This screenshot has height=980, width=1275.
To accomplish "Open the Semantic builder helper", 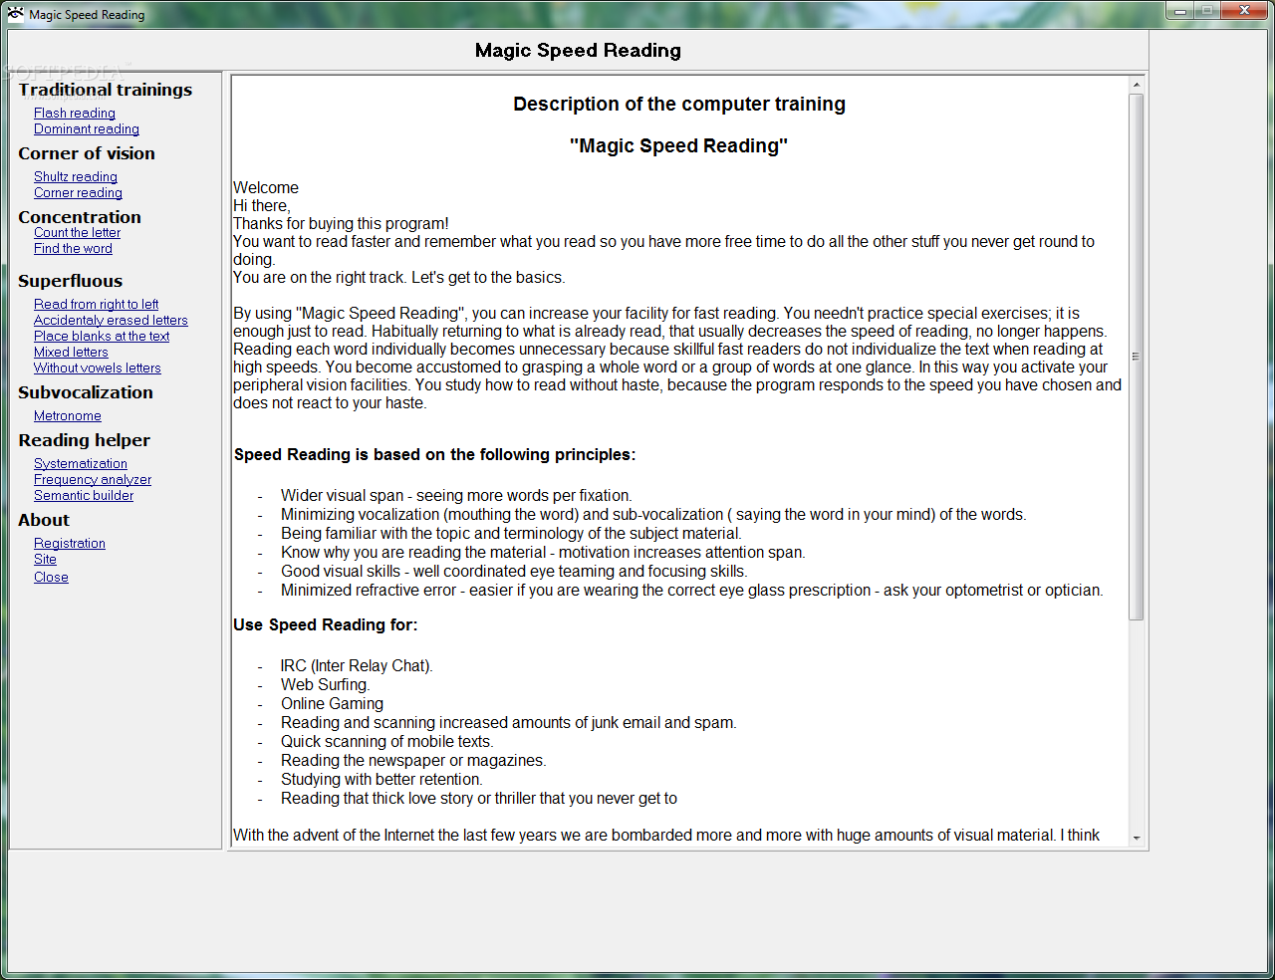I will (84, 496).
